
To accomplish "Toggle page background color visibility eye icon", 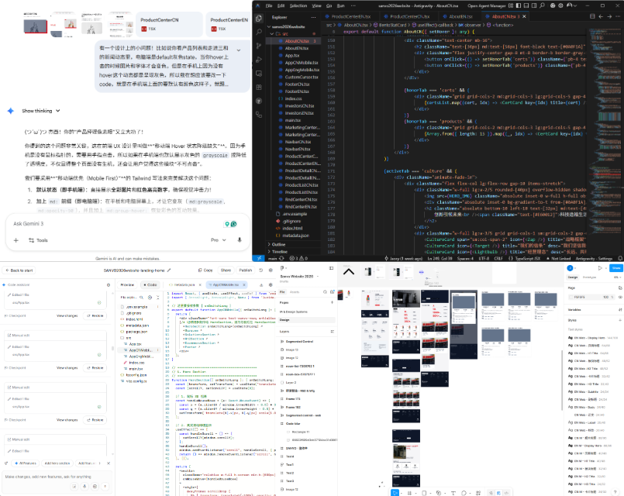I will coord(618,296).
